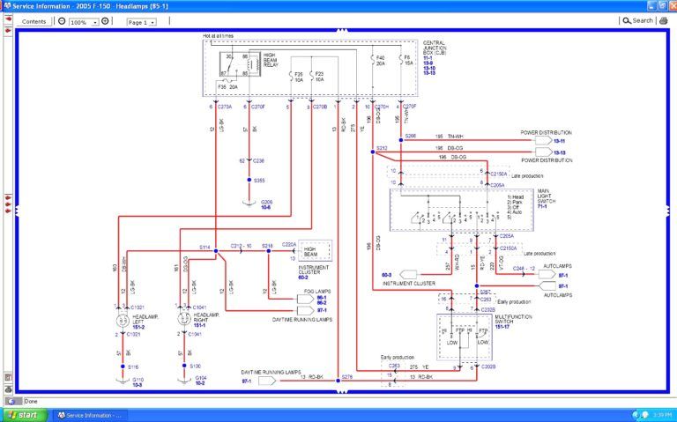Image resolution: width=677 pixels, height=422 pixels.
Task: Open the Page 1 selector dropdown
Action: [141, 22]
